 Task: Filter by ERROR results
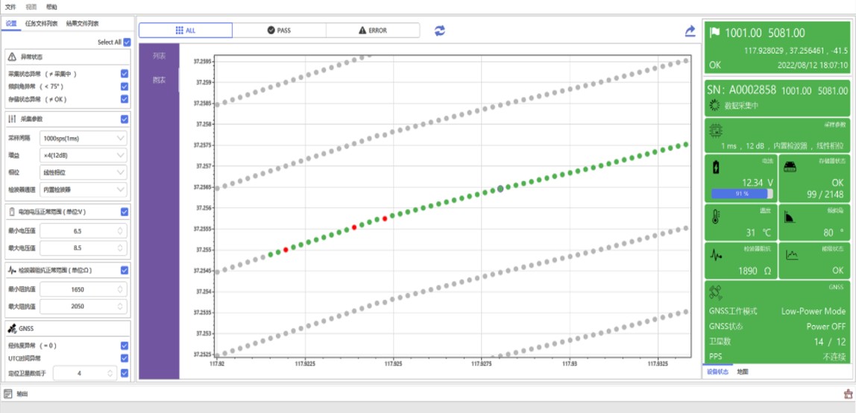373,31
